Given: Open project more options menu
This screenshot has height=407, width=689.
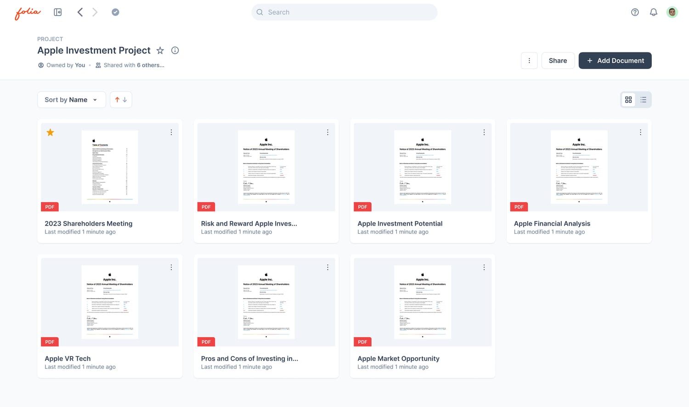Looking at the screenshot, I should [529, 61].
